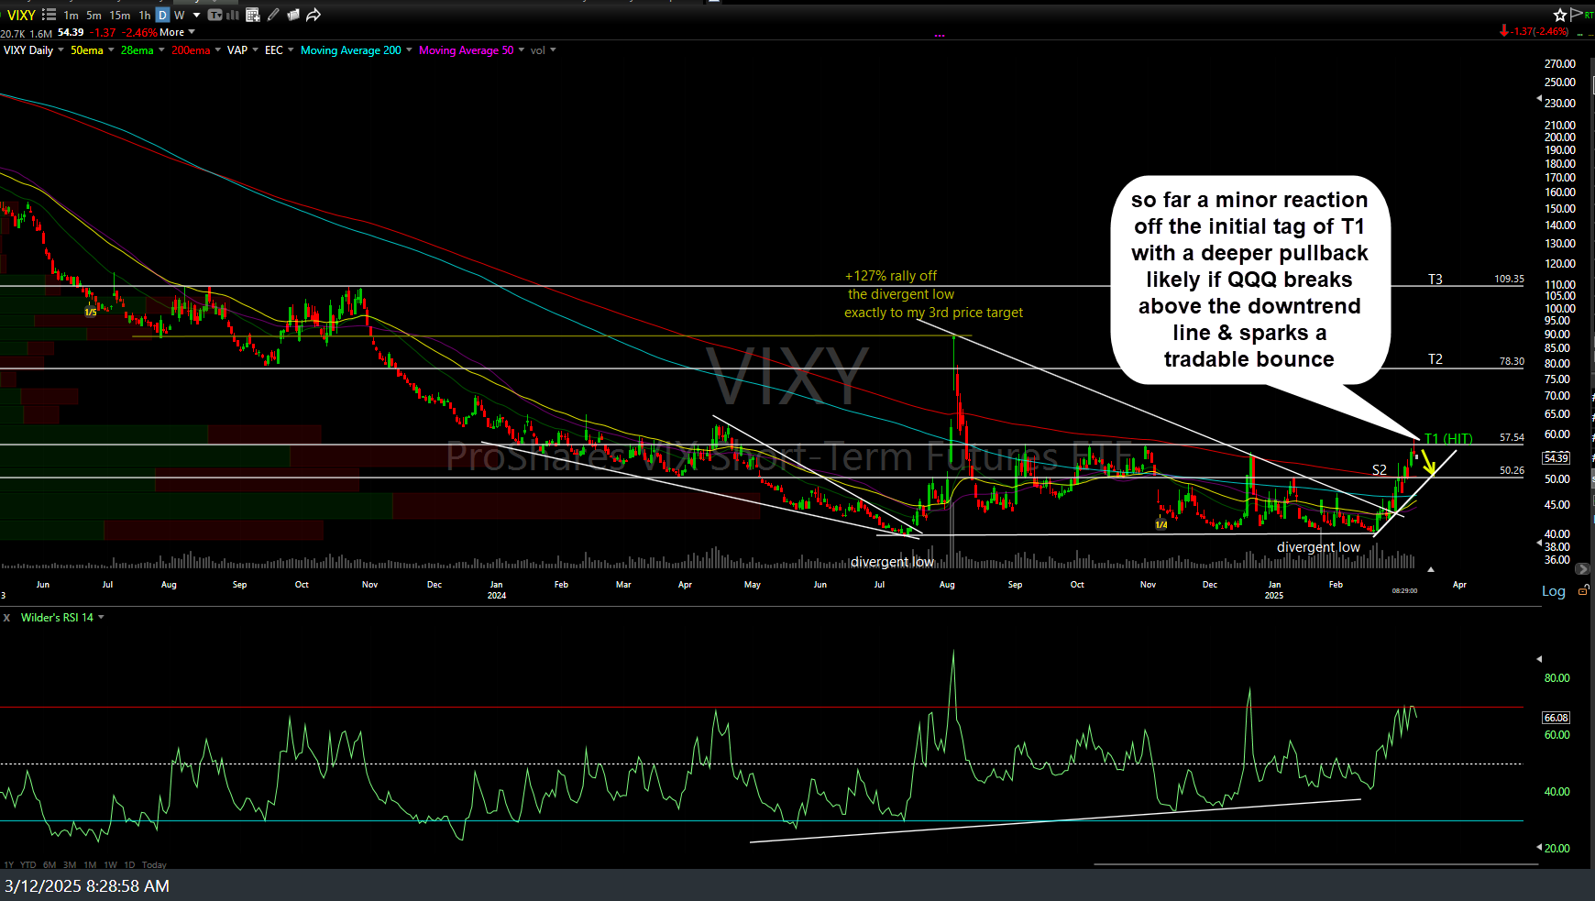Open the symbol list icon beside VIXY
The image size is (1595, 901).
pyautogui.click(x=49, y=15)
